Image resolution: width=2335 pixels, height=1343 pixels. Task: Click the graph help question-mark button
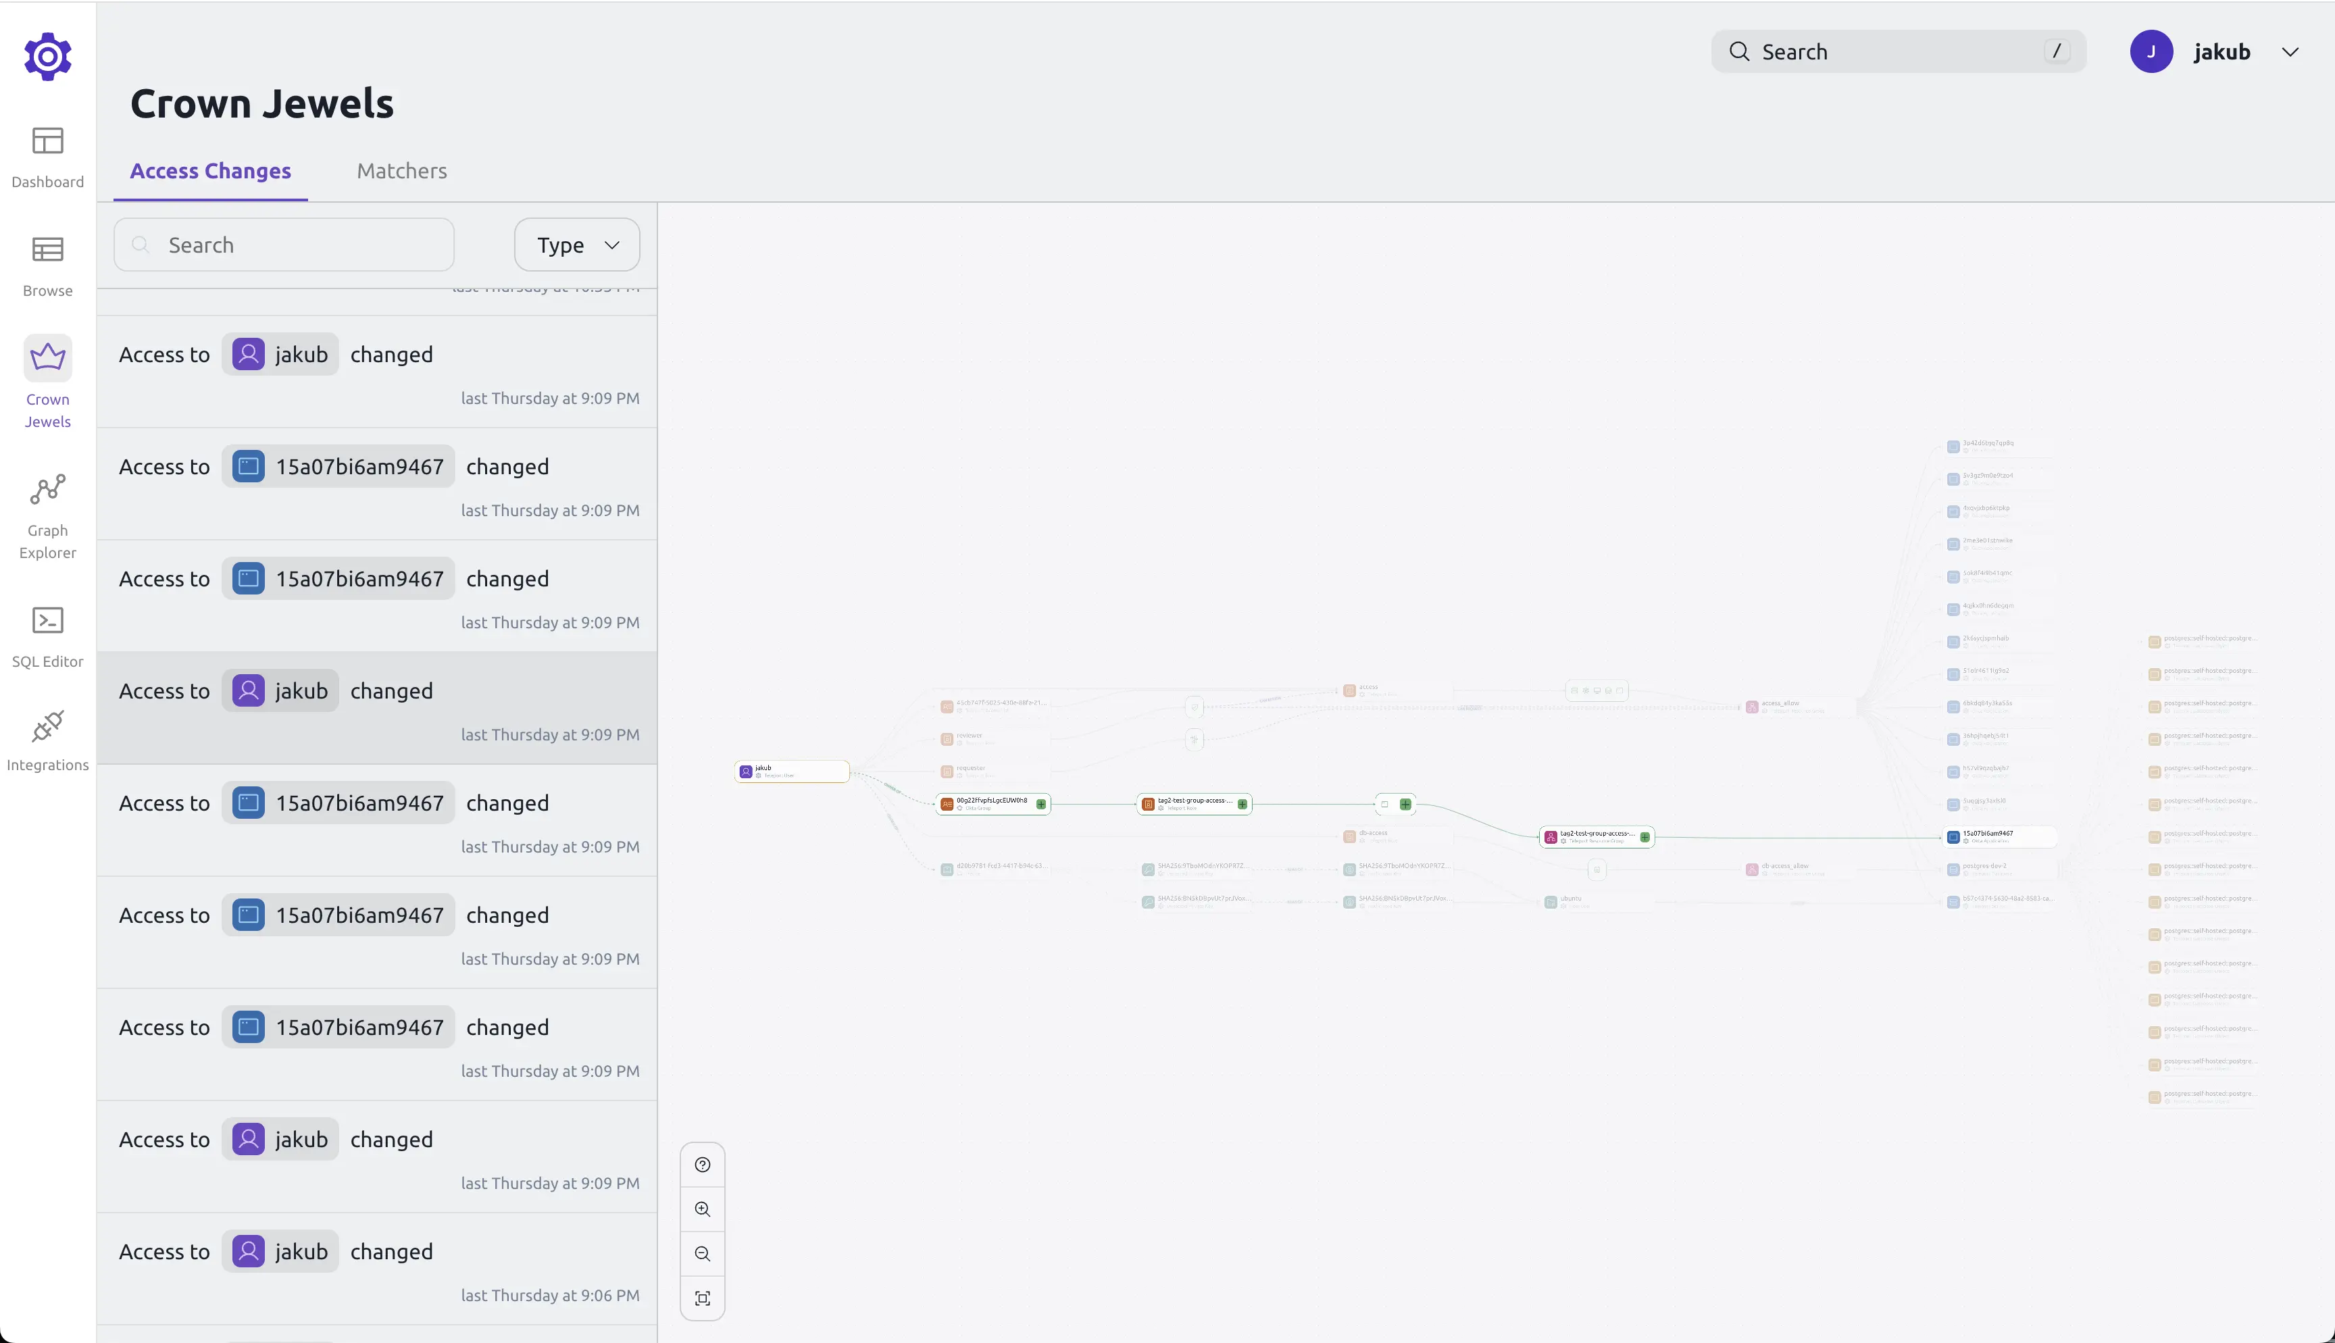coord(702,1165)
